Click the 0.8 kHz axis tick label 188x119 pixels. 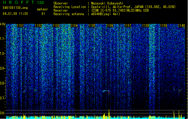click(2, 83)
